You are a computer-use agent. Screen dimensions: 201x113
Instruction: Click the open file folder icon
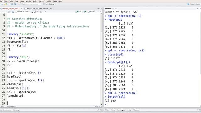(6, 4)
